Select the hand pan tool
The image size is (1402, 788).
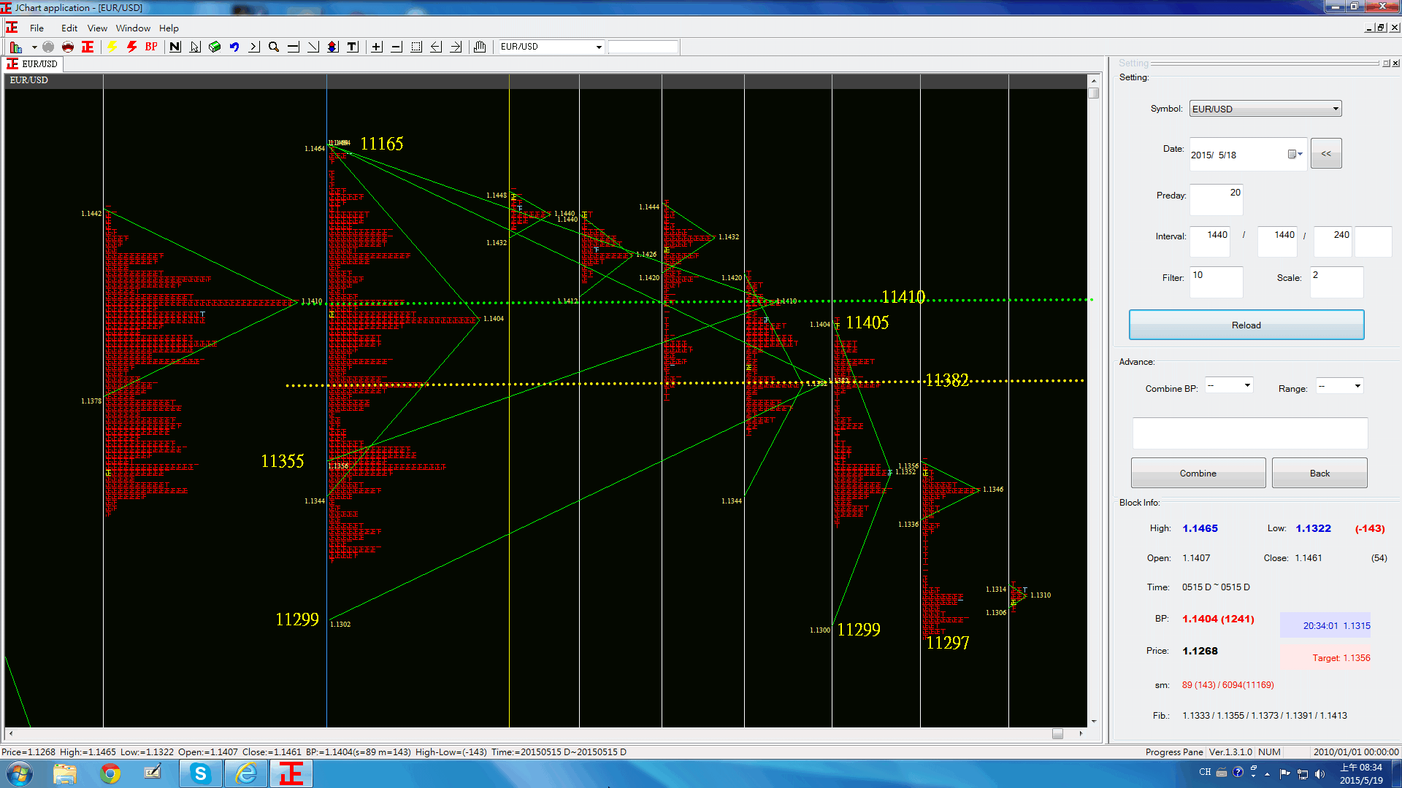point(480,47)
